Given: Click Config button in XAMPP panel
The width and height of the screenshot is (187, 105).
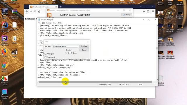Looking at the screenshot, I should [x=127, y=15].
